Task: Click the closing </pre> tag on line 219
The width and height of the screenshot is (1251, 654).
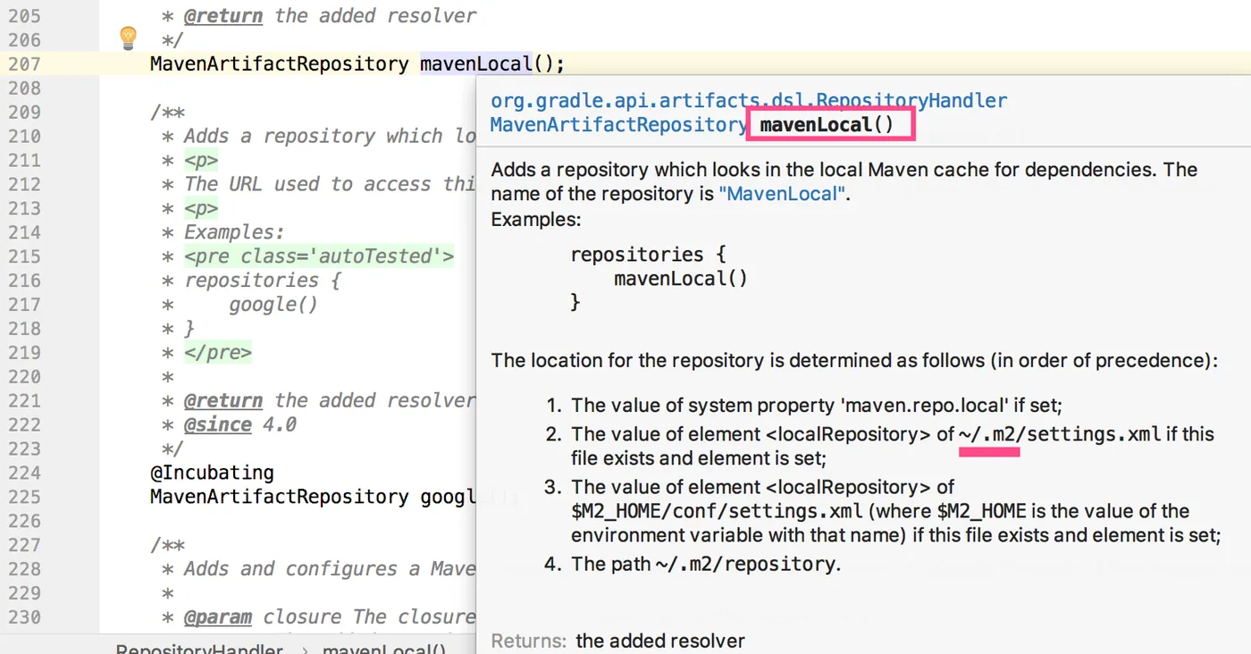Action: (218, 352)
